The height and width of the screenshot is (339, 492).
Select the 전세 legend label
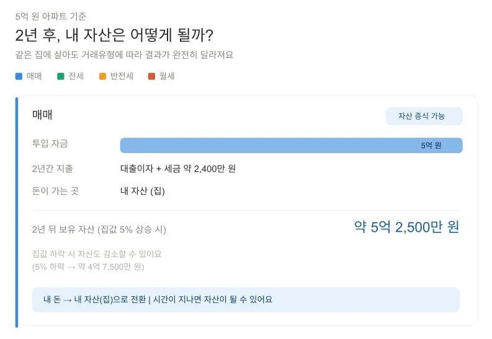[76, 76]
